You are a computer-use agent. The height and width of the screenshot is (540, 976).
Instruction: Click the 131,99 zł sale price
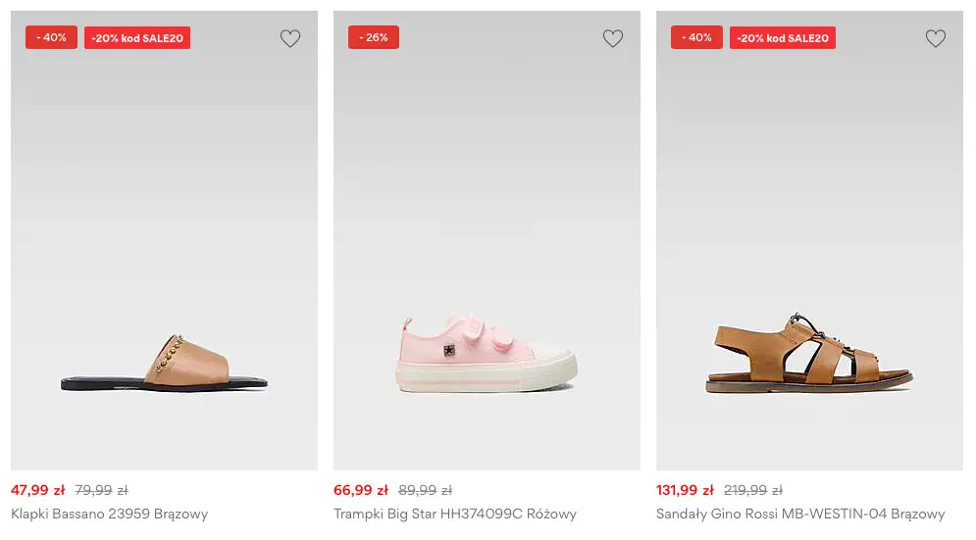[685, 490]
